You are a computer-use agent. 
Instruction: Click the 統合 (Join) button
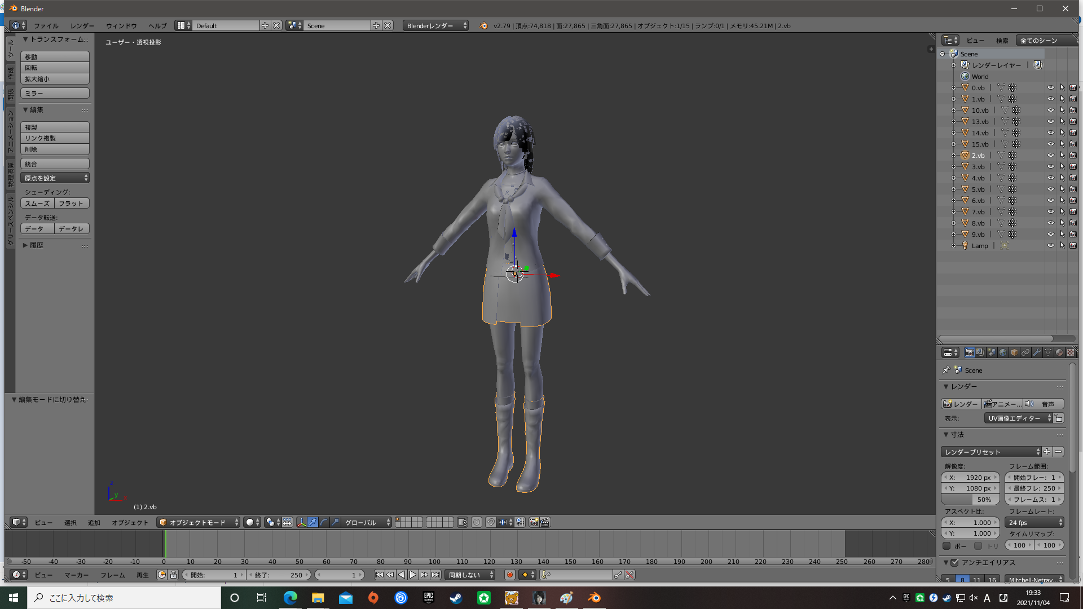pos(55,164)
